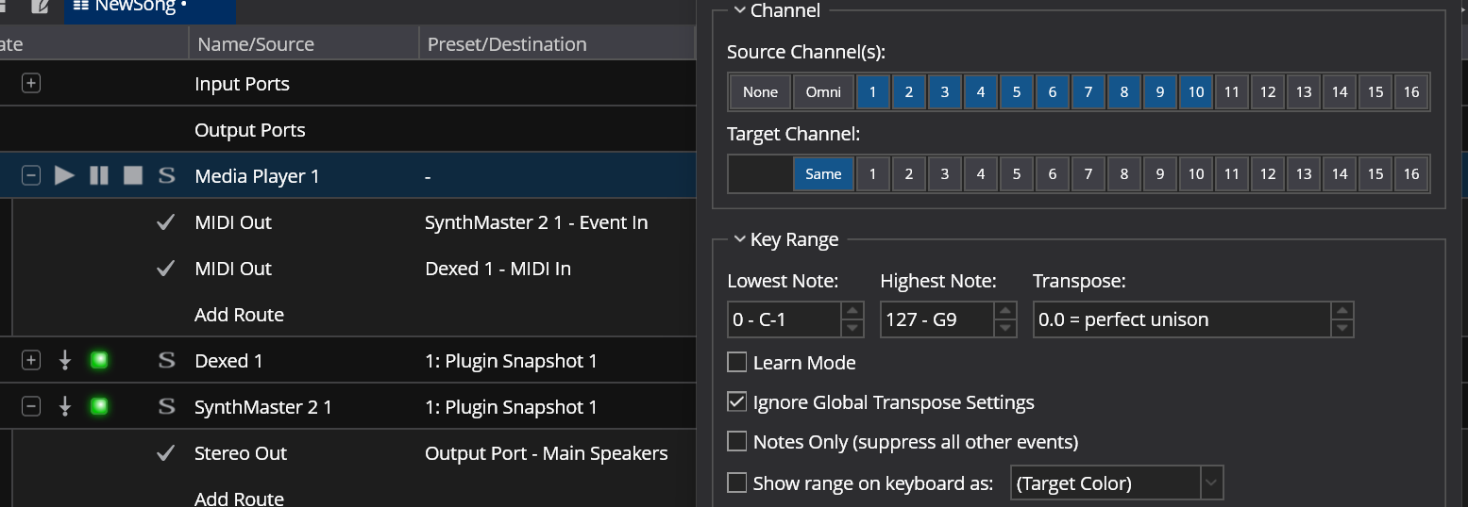Pause Media Player 1 playback
The image size is (1468, 507).
tap(99, 176)
